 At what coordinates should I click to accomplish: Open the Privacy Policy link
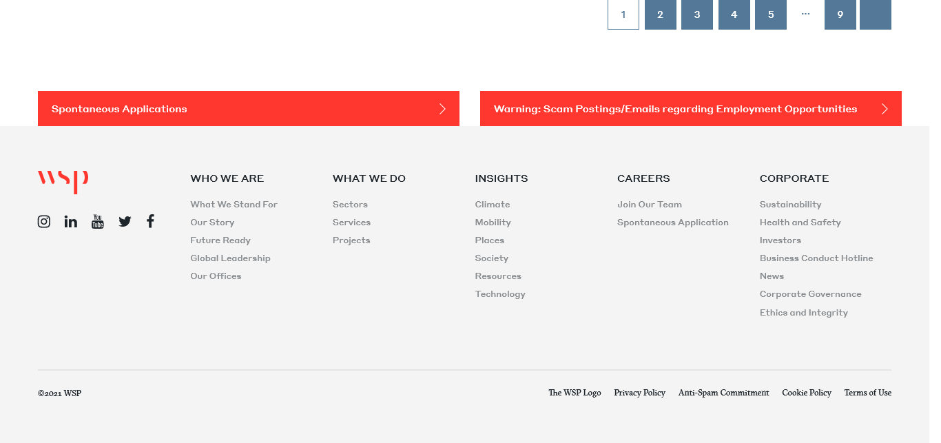pos(639,393)
